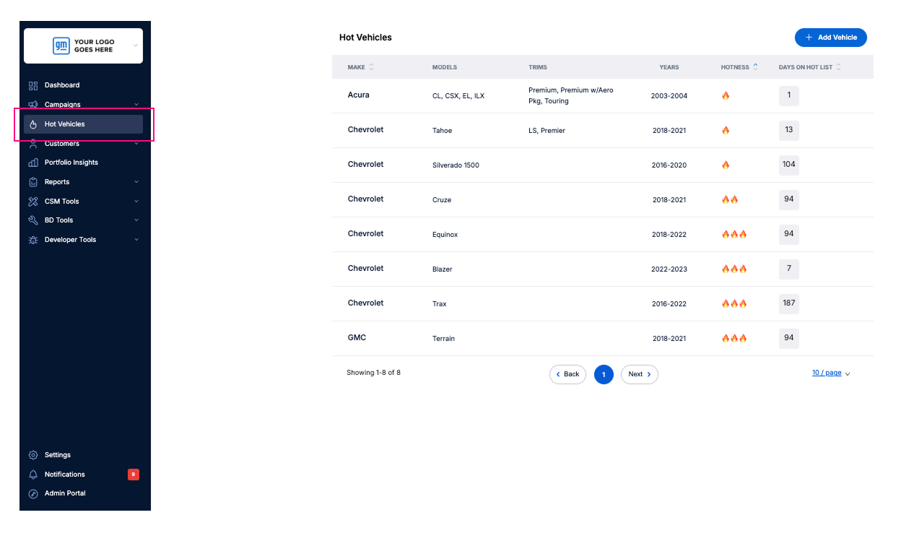
Task: Click the Admin Portal compass icon
Action: point(33,493)
